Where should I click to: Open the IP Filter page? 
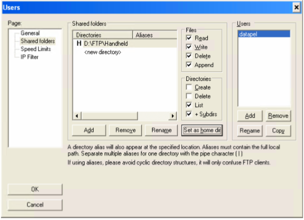pyautogui.click(x=29, y=57)
